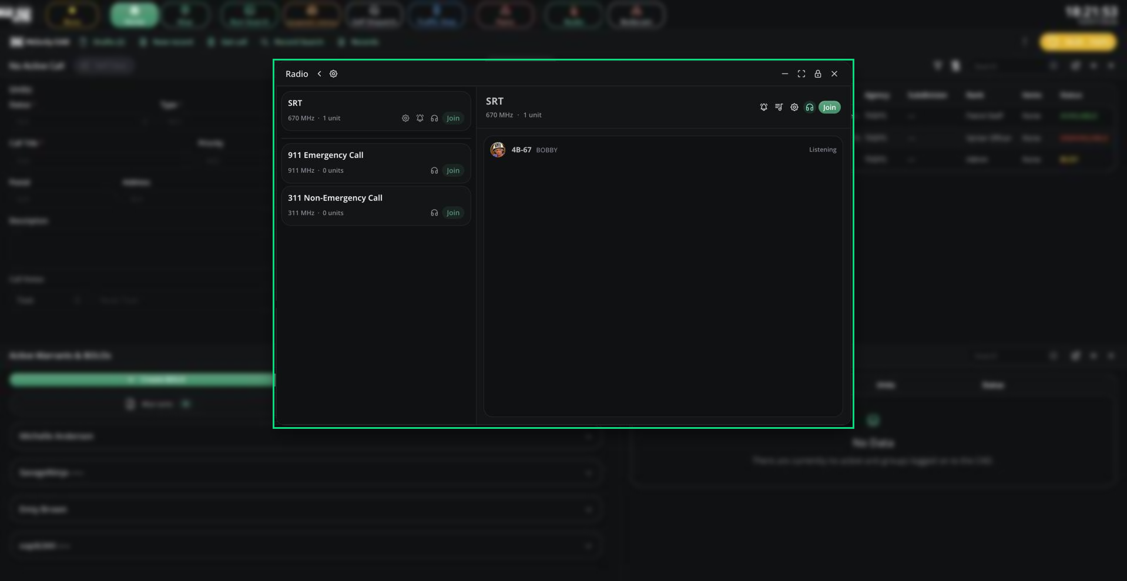The height and width of the screenshot is (581, 1127).
Task: Listen via headphones on SRT channel card
Action: click(434, 118)
